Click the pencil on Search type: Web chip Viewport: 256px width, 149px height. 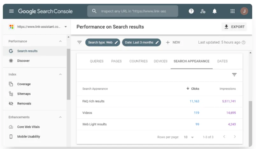[116, 42]
